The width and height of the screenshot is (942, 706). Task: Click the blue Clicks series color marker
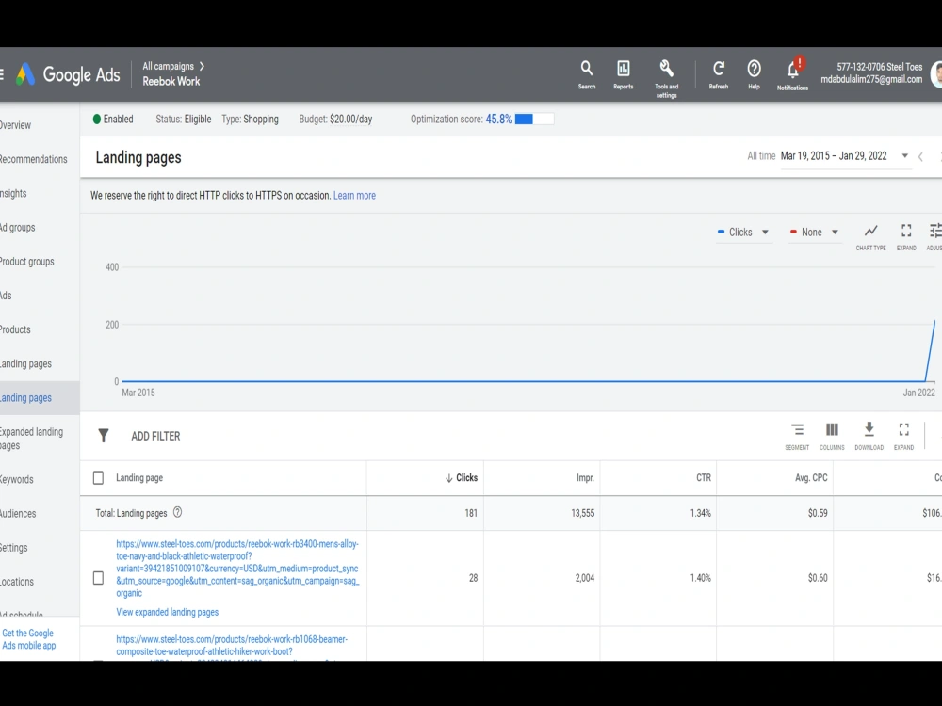[x=721, y=232]
